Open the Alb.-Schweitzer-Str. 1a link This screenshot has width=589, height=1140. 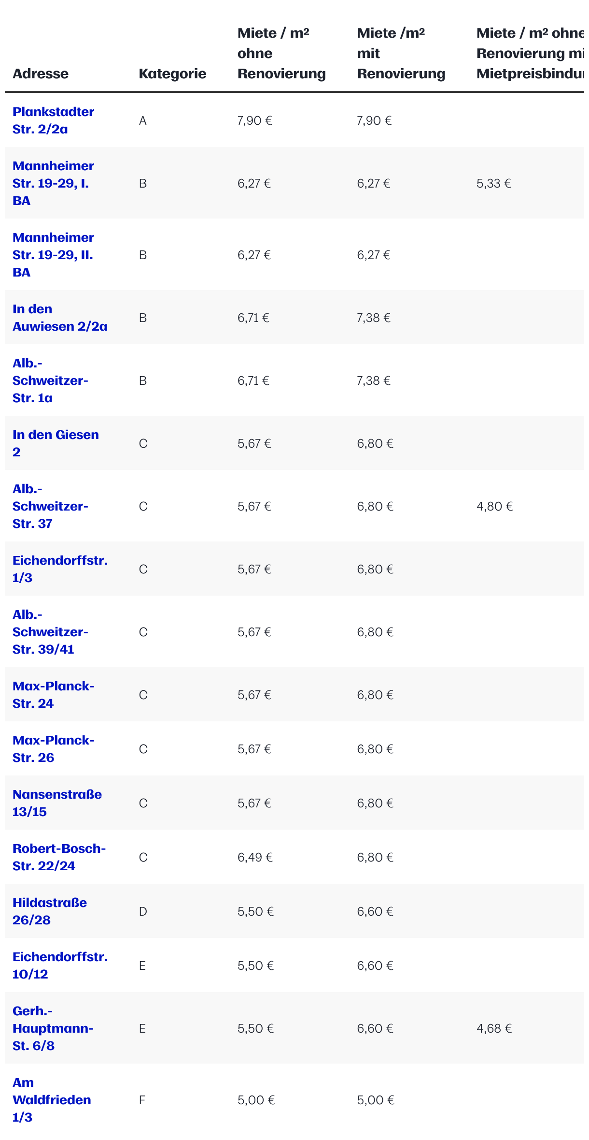click(x=50, y=380)
